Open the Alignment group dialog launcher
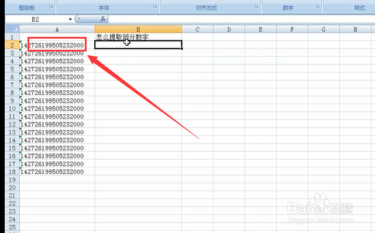 pyautogui.click(x=257, y=7)
